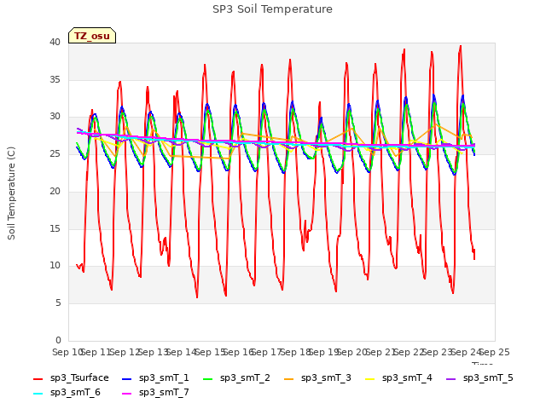Screen dimensions: 546x409
Task: Toggle the sp3_smT_1 legend entry
Action: 155,378
